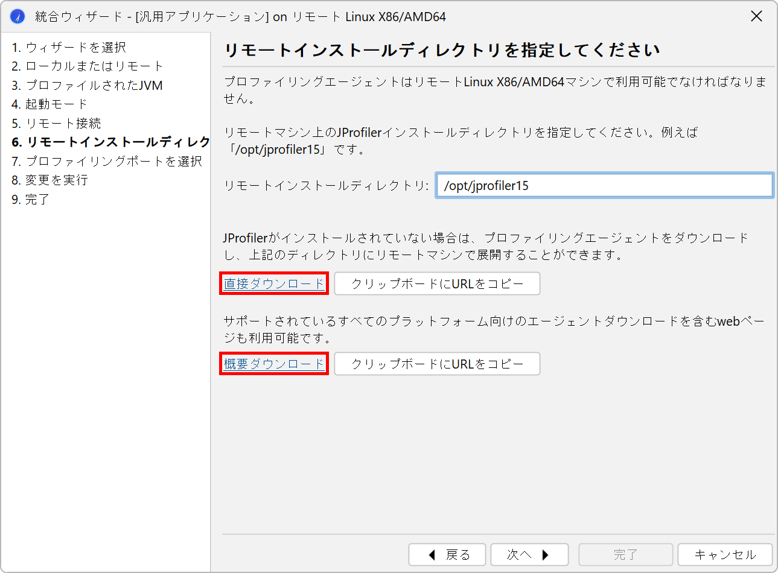The height and width of the screenshot is (573, 778).
Task: Select step 8. 変更を実行
Action: coord(49,180)
